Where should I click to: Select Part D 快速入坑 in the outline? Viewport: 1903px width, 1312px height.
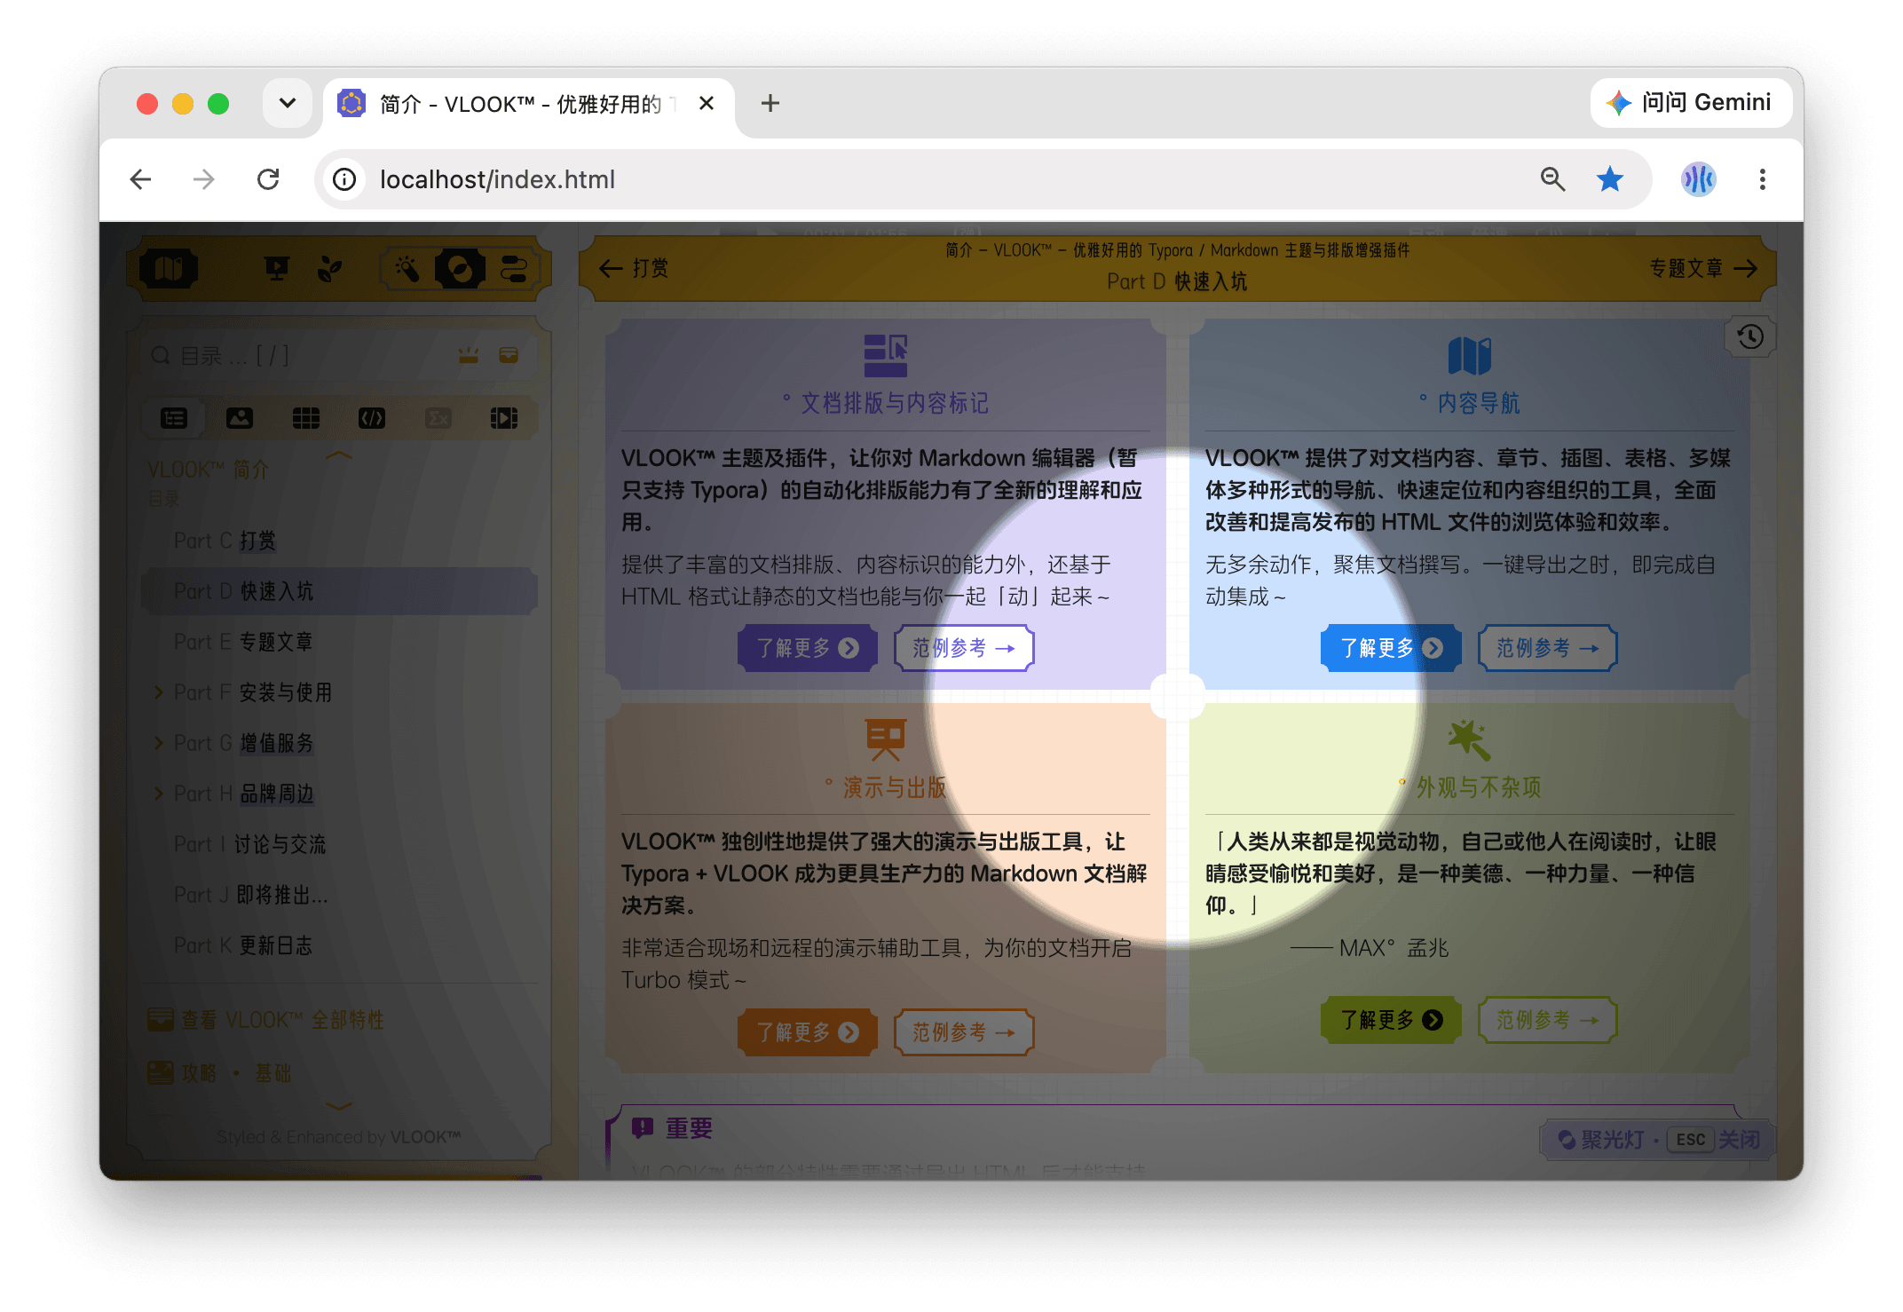[339, 591]
